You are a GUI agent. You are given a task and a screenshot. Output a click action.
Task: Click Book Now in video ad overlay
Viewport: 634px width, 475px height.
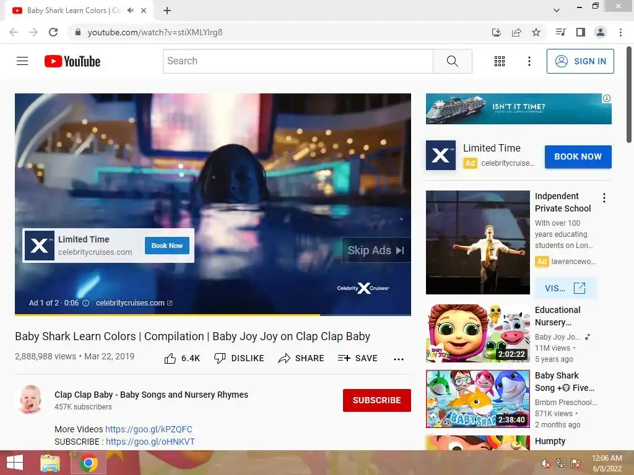click(167, 246)
